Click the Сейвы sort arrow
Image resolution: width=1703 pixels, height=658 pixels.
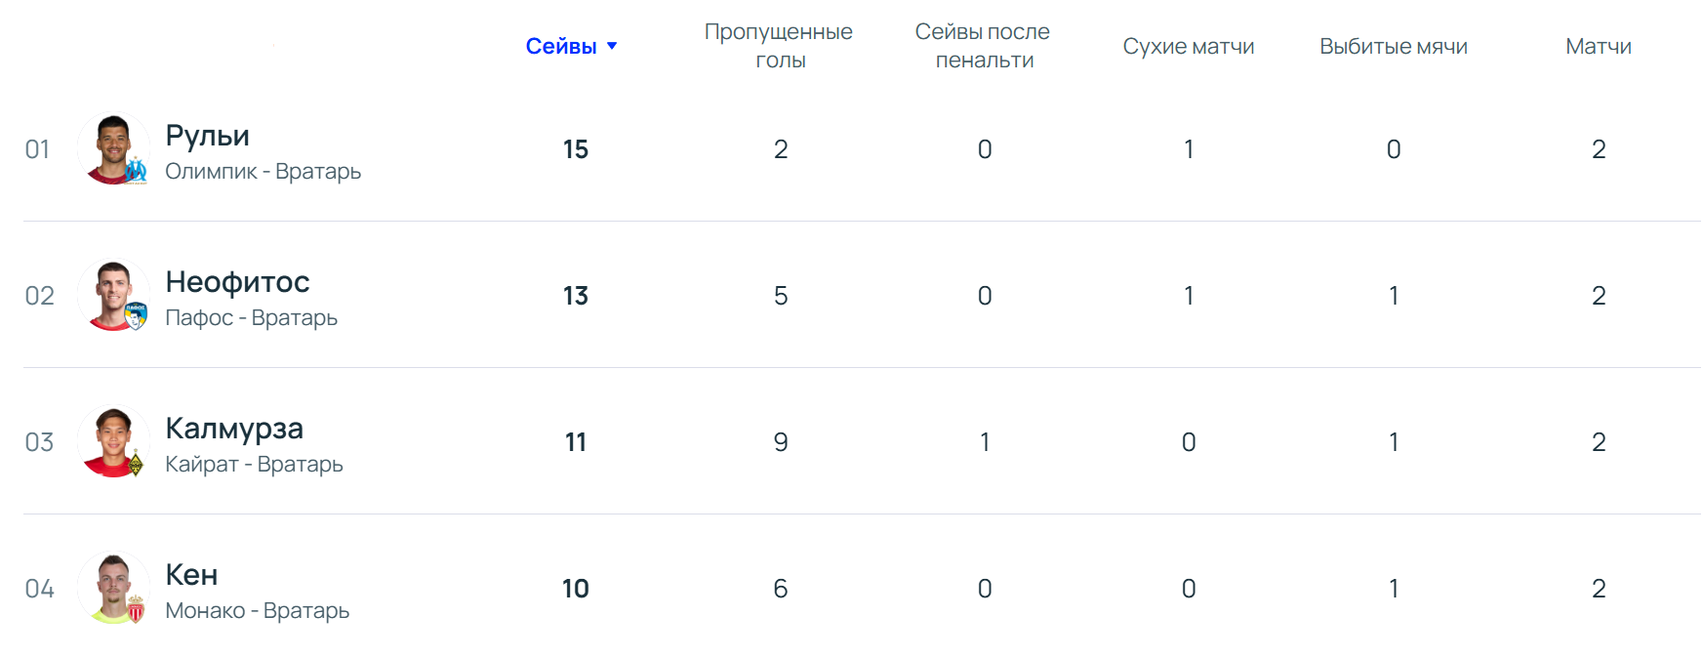(x=612, y=46)
